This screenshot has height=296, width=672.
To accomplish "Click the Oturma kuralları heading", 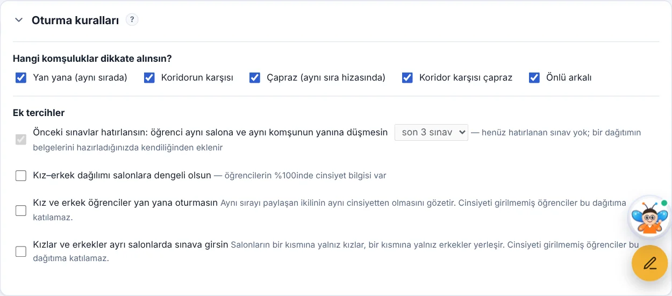I will [x=75, y=20].
